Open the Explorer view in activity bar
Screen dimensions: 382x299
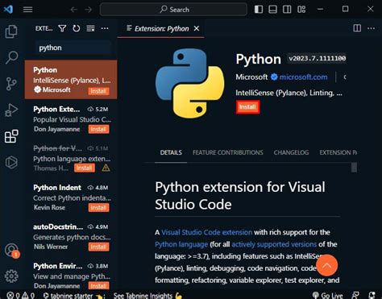pos(11,31)
